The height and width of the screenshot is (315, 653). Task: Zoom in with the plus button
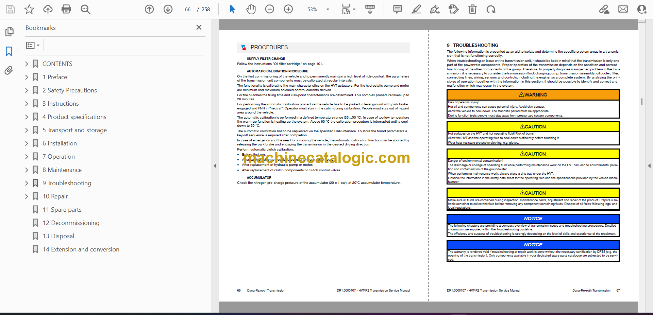tap(288, 9)
